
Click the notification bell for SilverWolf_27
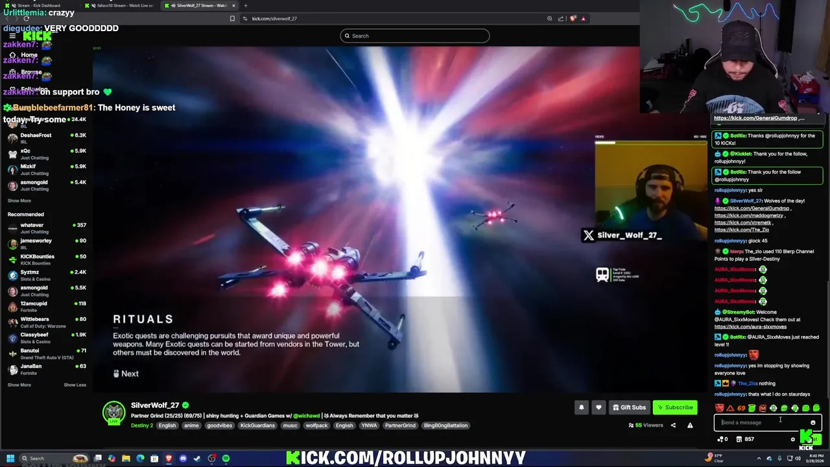581,407
